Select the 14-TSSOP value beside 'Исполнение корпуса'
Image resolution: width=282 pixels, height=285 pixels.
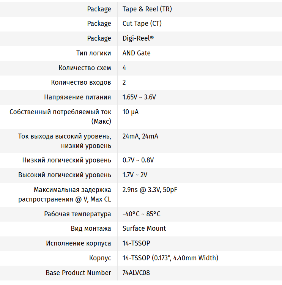(136, 243)
